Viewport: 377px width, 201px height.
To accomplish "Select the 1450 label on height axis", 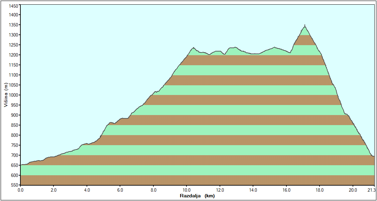I will [x=14, y=6].
